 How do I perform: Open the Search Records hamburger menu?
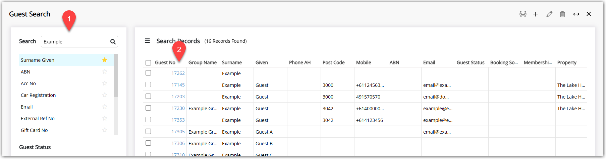(147, 41)
